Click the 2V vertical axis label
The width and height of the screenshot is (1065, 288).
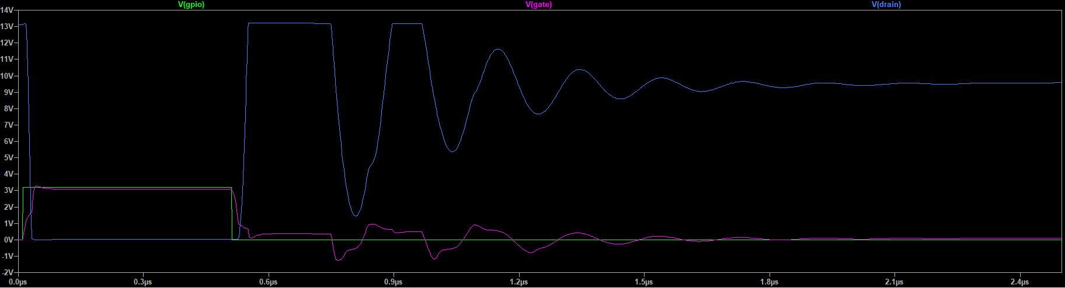pyautogui.click(x=9, y=207)
